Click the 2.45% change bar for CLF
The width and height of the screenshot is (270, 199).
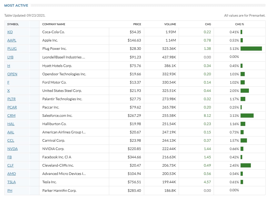(246, 166)
